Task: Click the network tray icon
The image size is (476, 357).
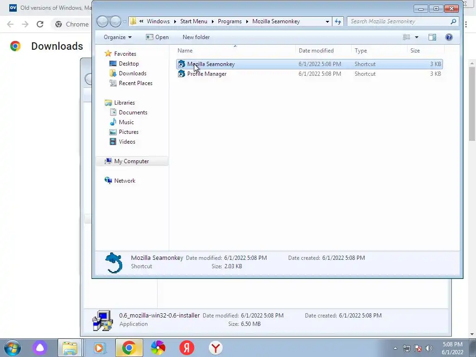Action: click(x=406, y=348)
